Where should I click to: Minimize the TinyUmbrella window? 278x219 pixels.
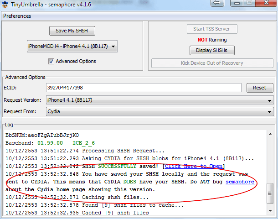tap(236, 3)
